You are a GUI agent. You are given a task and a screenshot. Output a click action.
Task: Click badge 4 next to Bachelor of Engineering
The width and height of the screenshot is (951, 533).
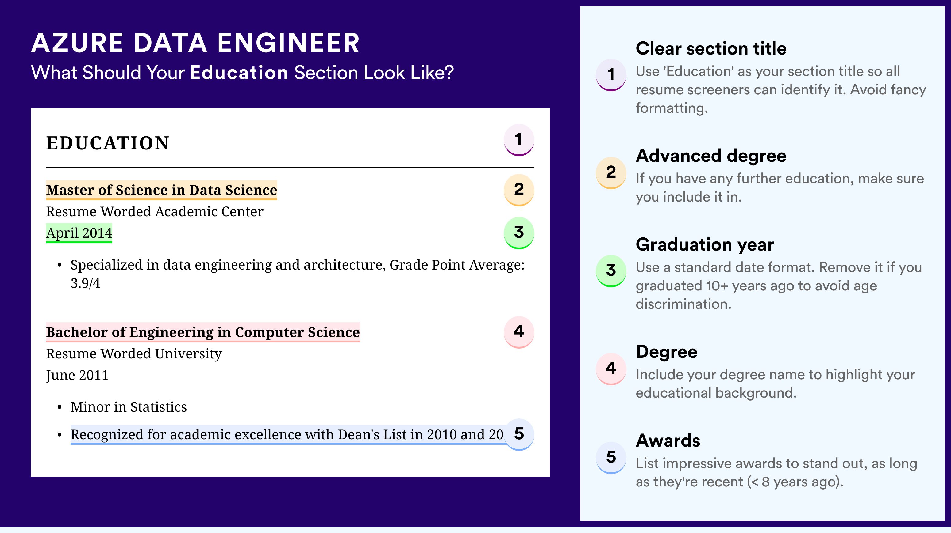point(519,332)
